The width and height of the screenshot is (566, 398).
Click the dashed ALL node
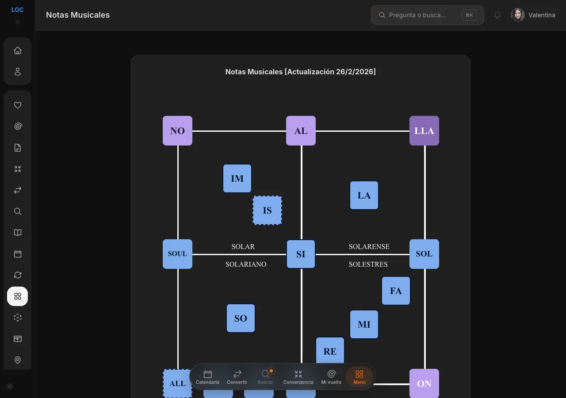point(177,383)
